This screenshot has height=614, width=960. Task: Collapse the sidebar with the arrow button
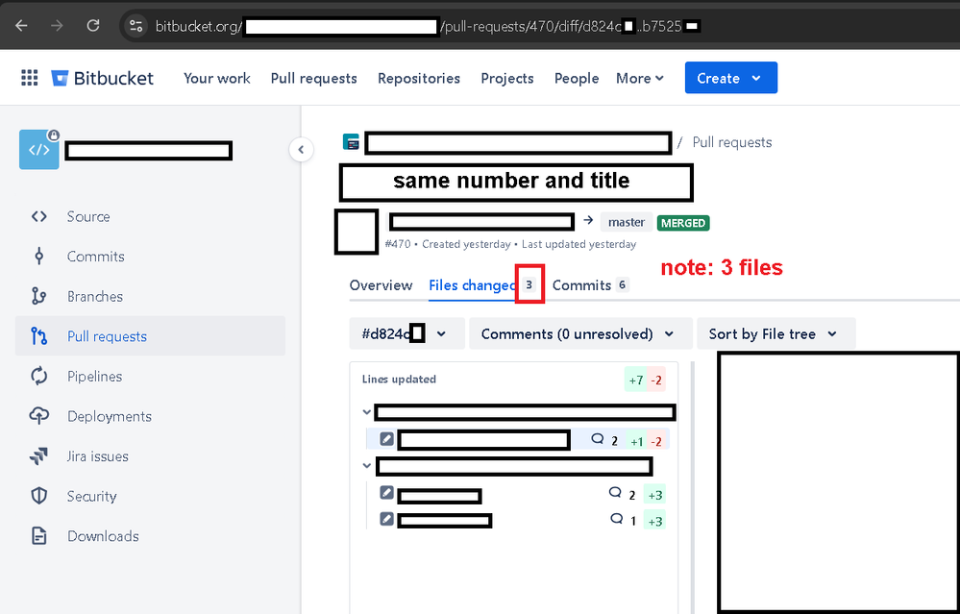click(301, 149)
